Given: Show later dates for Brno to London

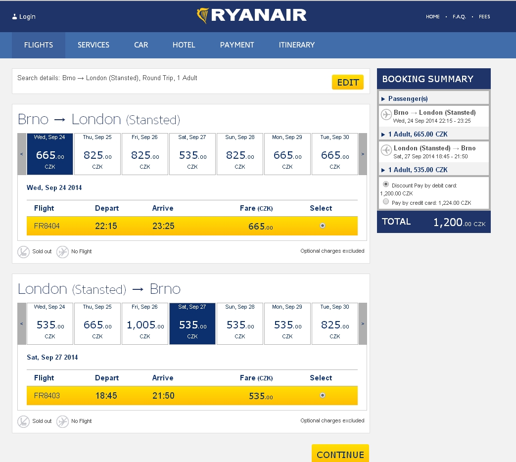Looking at the screenshot, I should pyautogui.click(x=363, y=154).
